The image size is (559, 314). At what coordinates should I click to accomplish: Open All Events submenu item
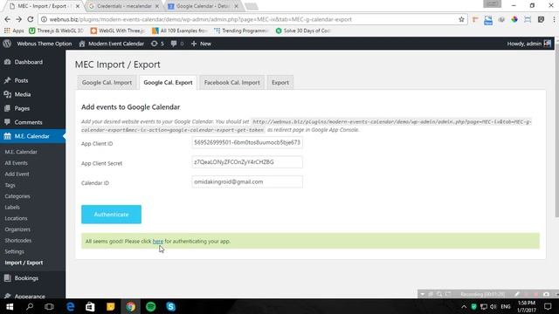[x=16, y=163]
